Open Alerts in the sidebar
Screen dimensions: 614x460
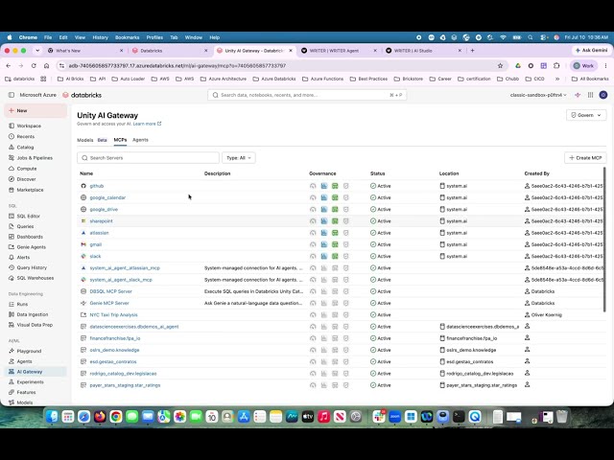pyautogui.click(x=23, y=258)
